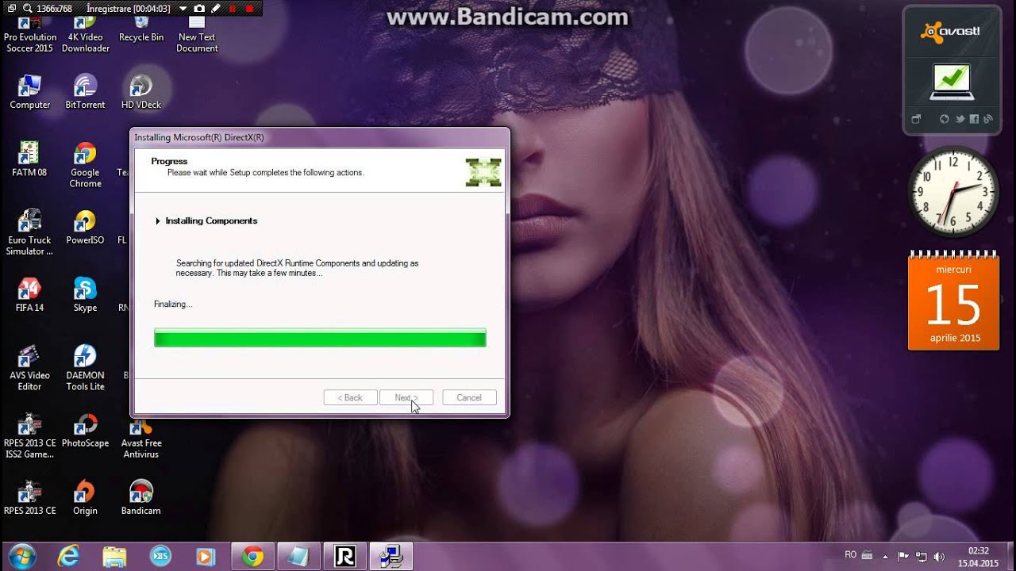
Task: Click the avast laptop protected status icon
Action: pos(952,82)
